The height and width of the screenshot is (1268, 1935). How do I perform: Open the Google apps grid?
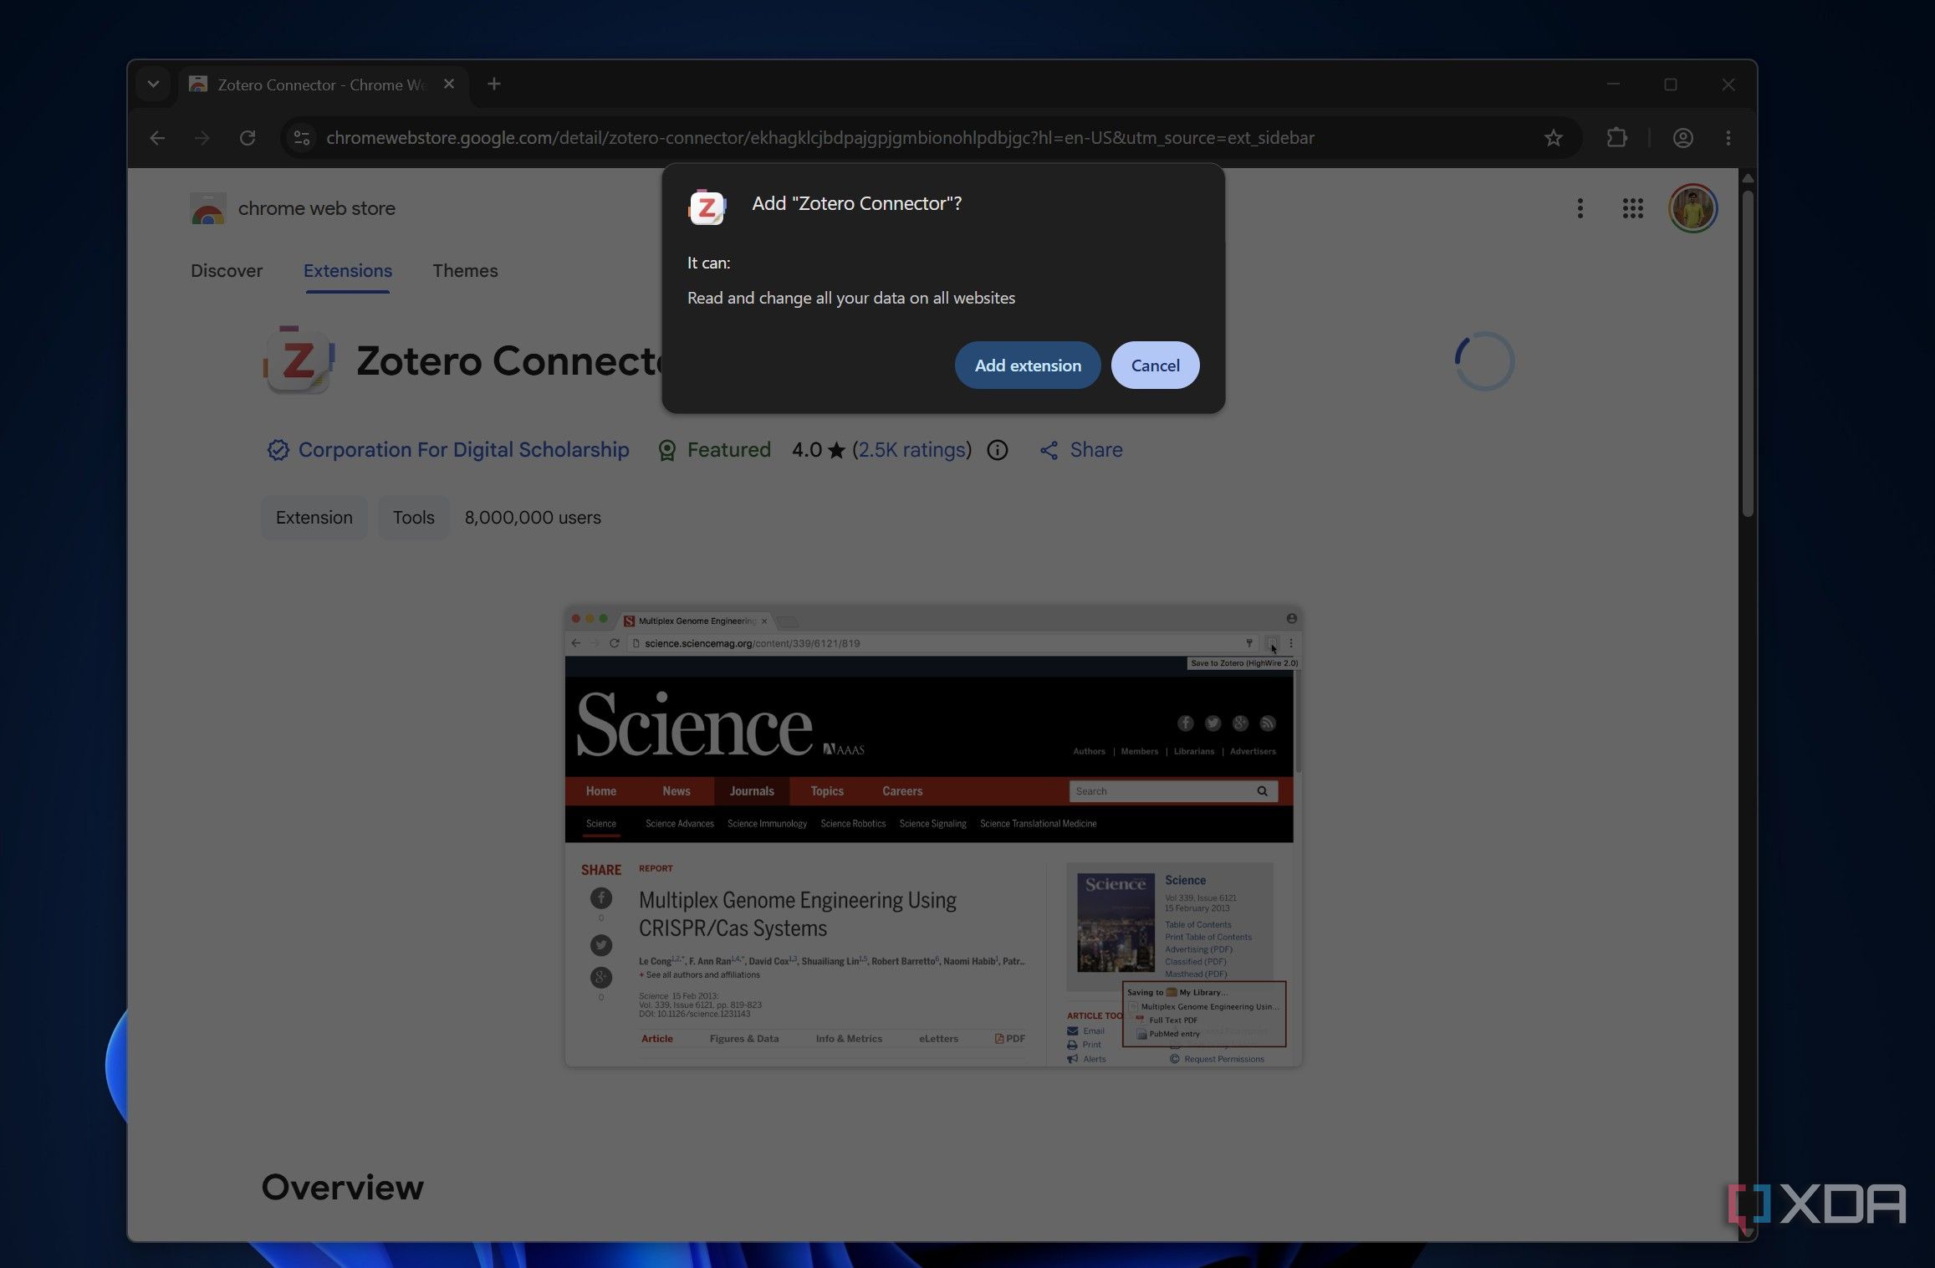point(1633,208)
